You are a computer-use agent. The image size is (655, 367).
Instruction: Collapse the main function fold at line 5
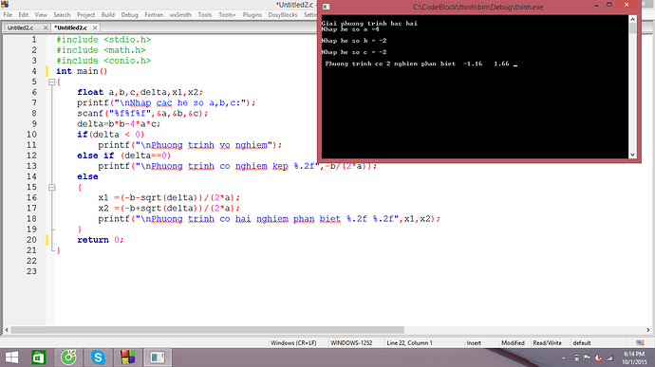pos(52,83)
